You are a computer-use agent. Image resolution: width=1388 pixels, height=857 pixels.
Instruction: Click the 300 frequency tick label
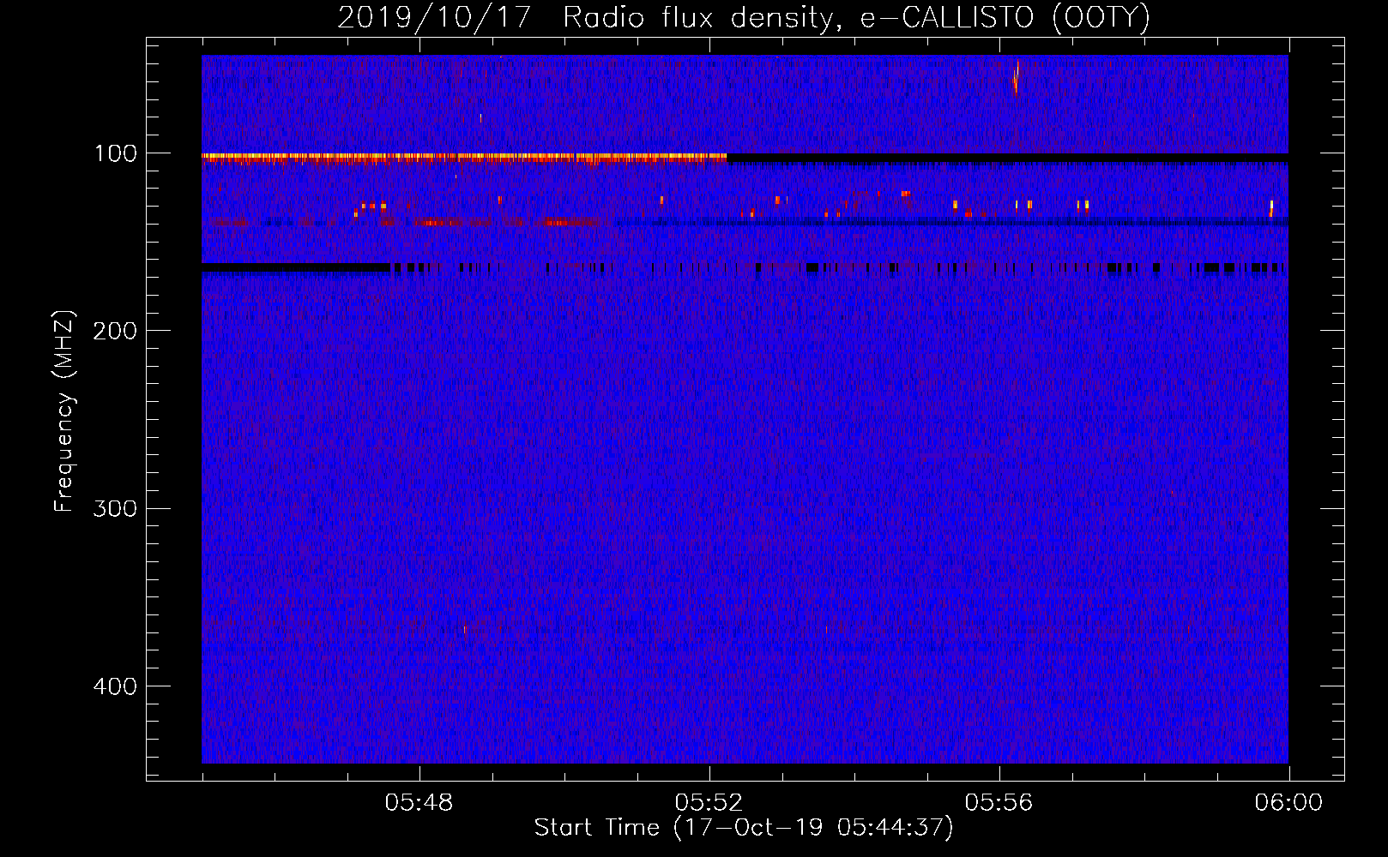[x=114, y=509]
